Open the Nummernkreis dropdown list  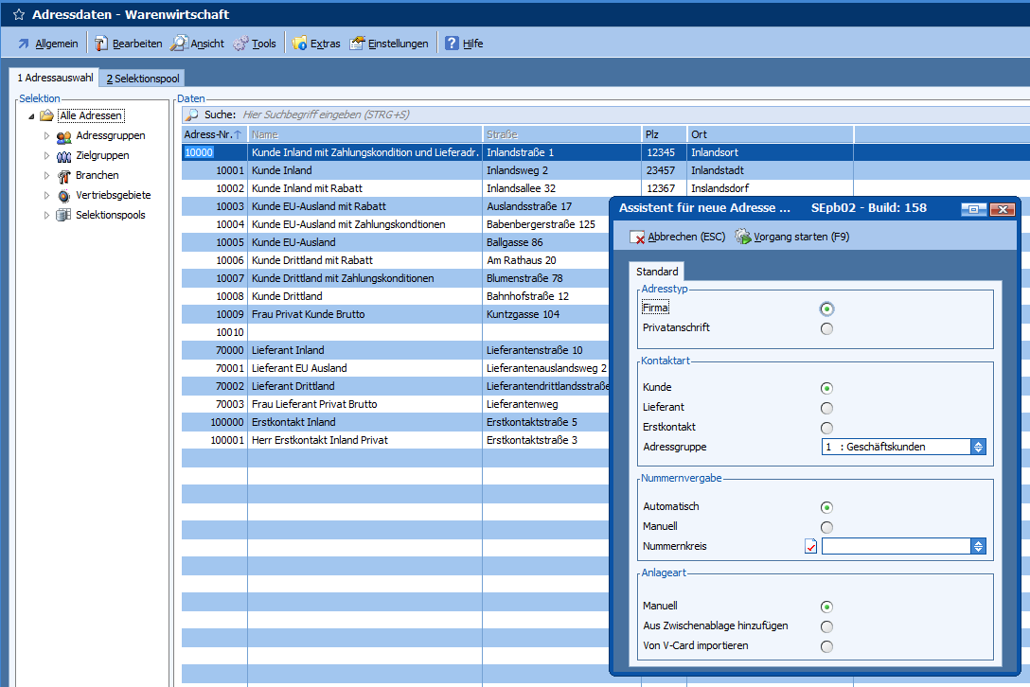pyautogui.click(x=979, y=546)
